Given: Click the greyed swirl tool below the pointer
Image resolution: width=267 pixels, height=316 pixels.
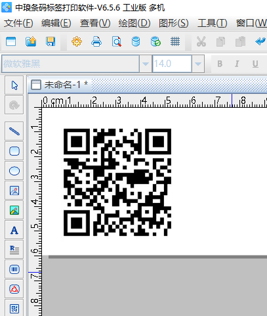Looking at the screenshot, I should coord(14,105).
